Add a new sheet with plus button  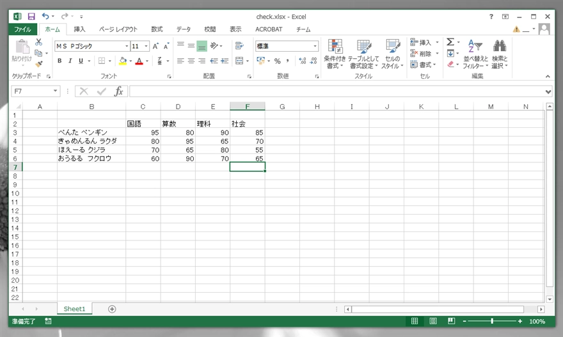[x=112, y=309]
